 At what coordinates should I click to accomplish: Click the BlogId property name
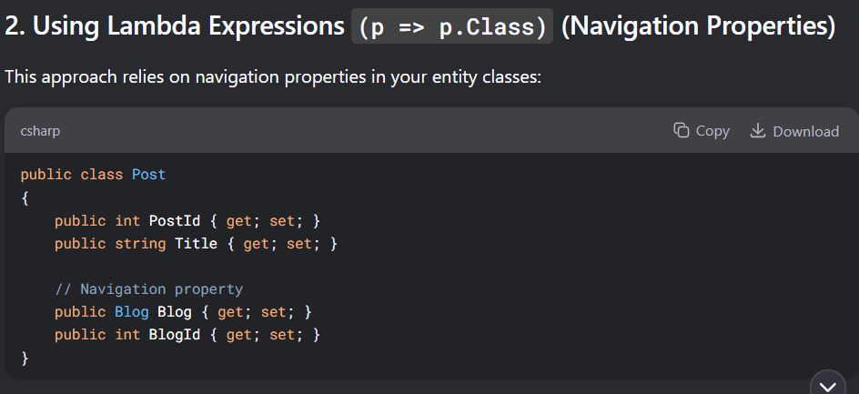pos(174,334)
